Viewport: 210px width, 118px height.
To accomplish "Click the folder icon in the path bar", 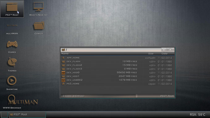I will tap(63, 50).
